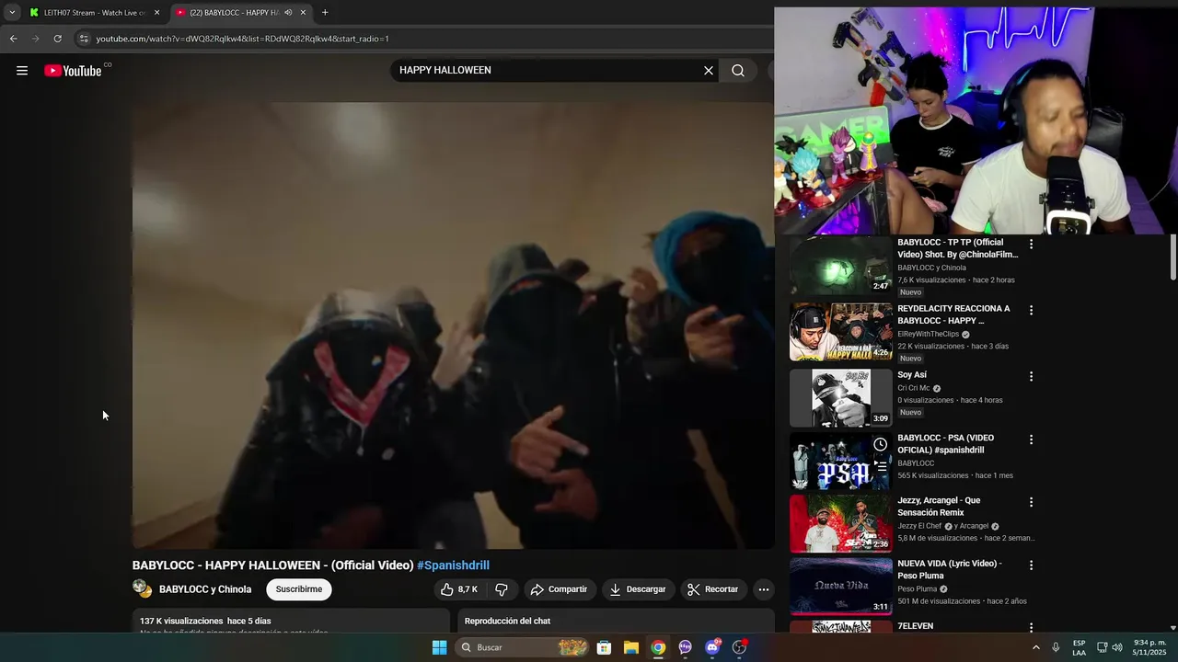
Task: Open Jezzy, Arcangel - Que Sensación Remix
Action: click(939, 507)
